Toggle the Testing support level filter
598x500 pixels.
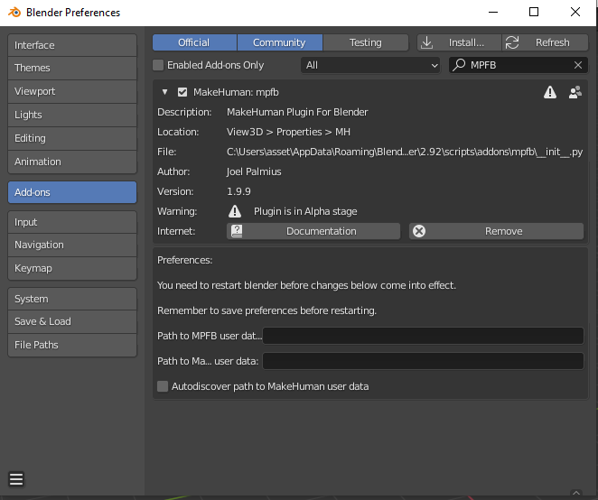coord(365,42)
